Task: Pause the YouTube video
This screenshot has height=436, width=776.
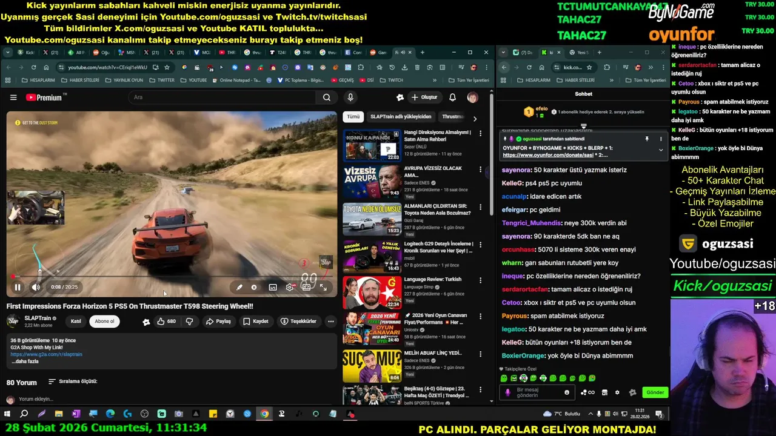Action: pos(18,288)
